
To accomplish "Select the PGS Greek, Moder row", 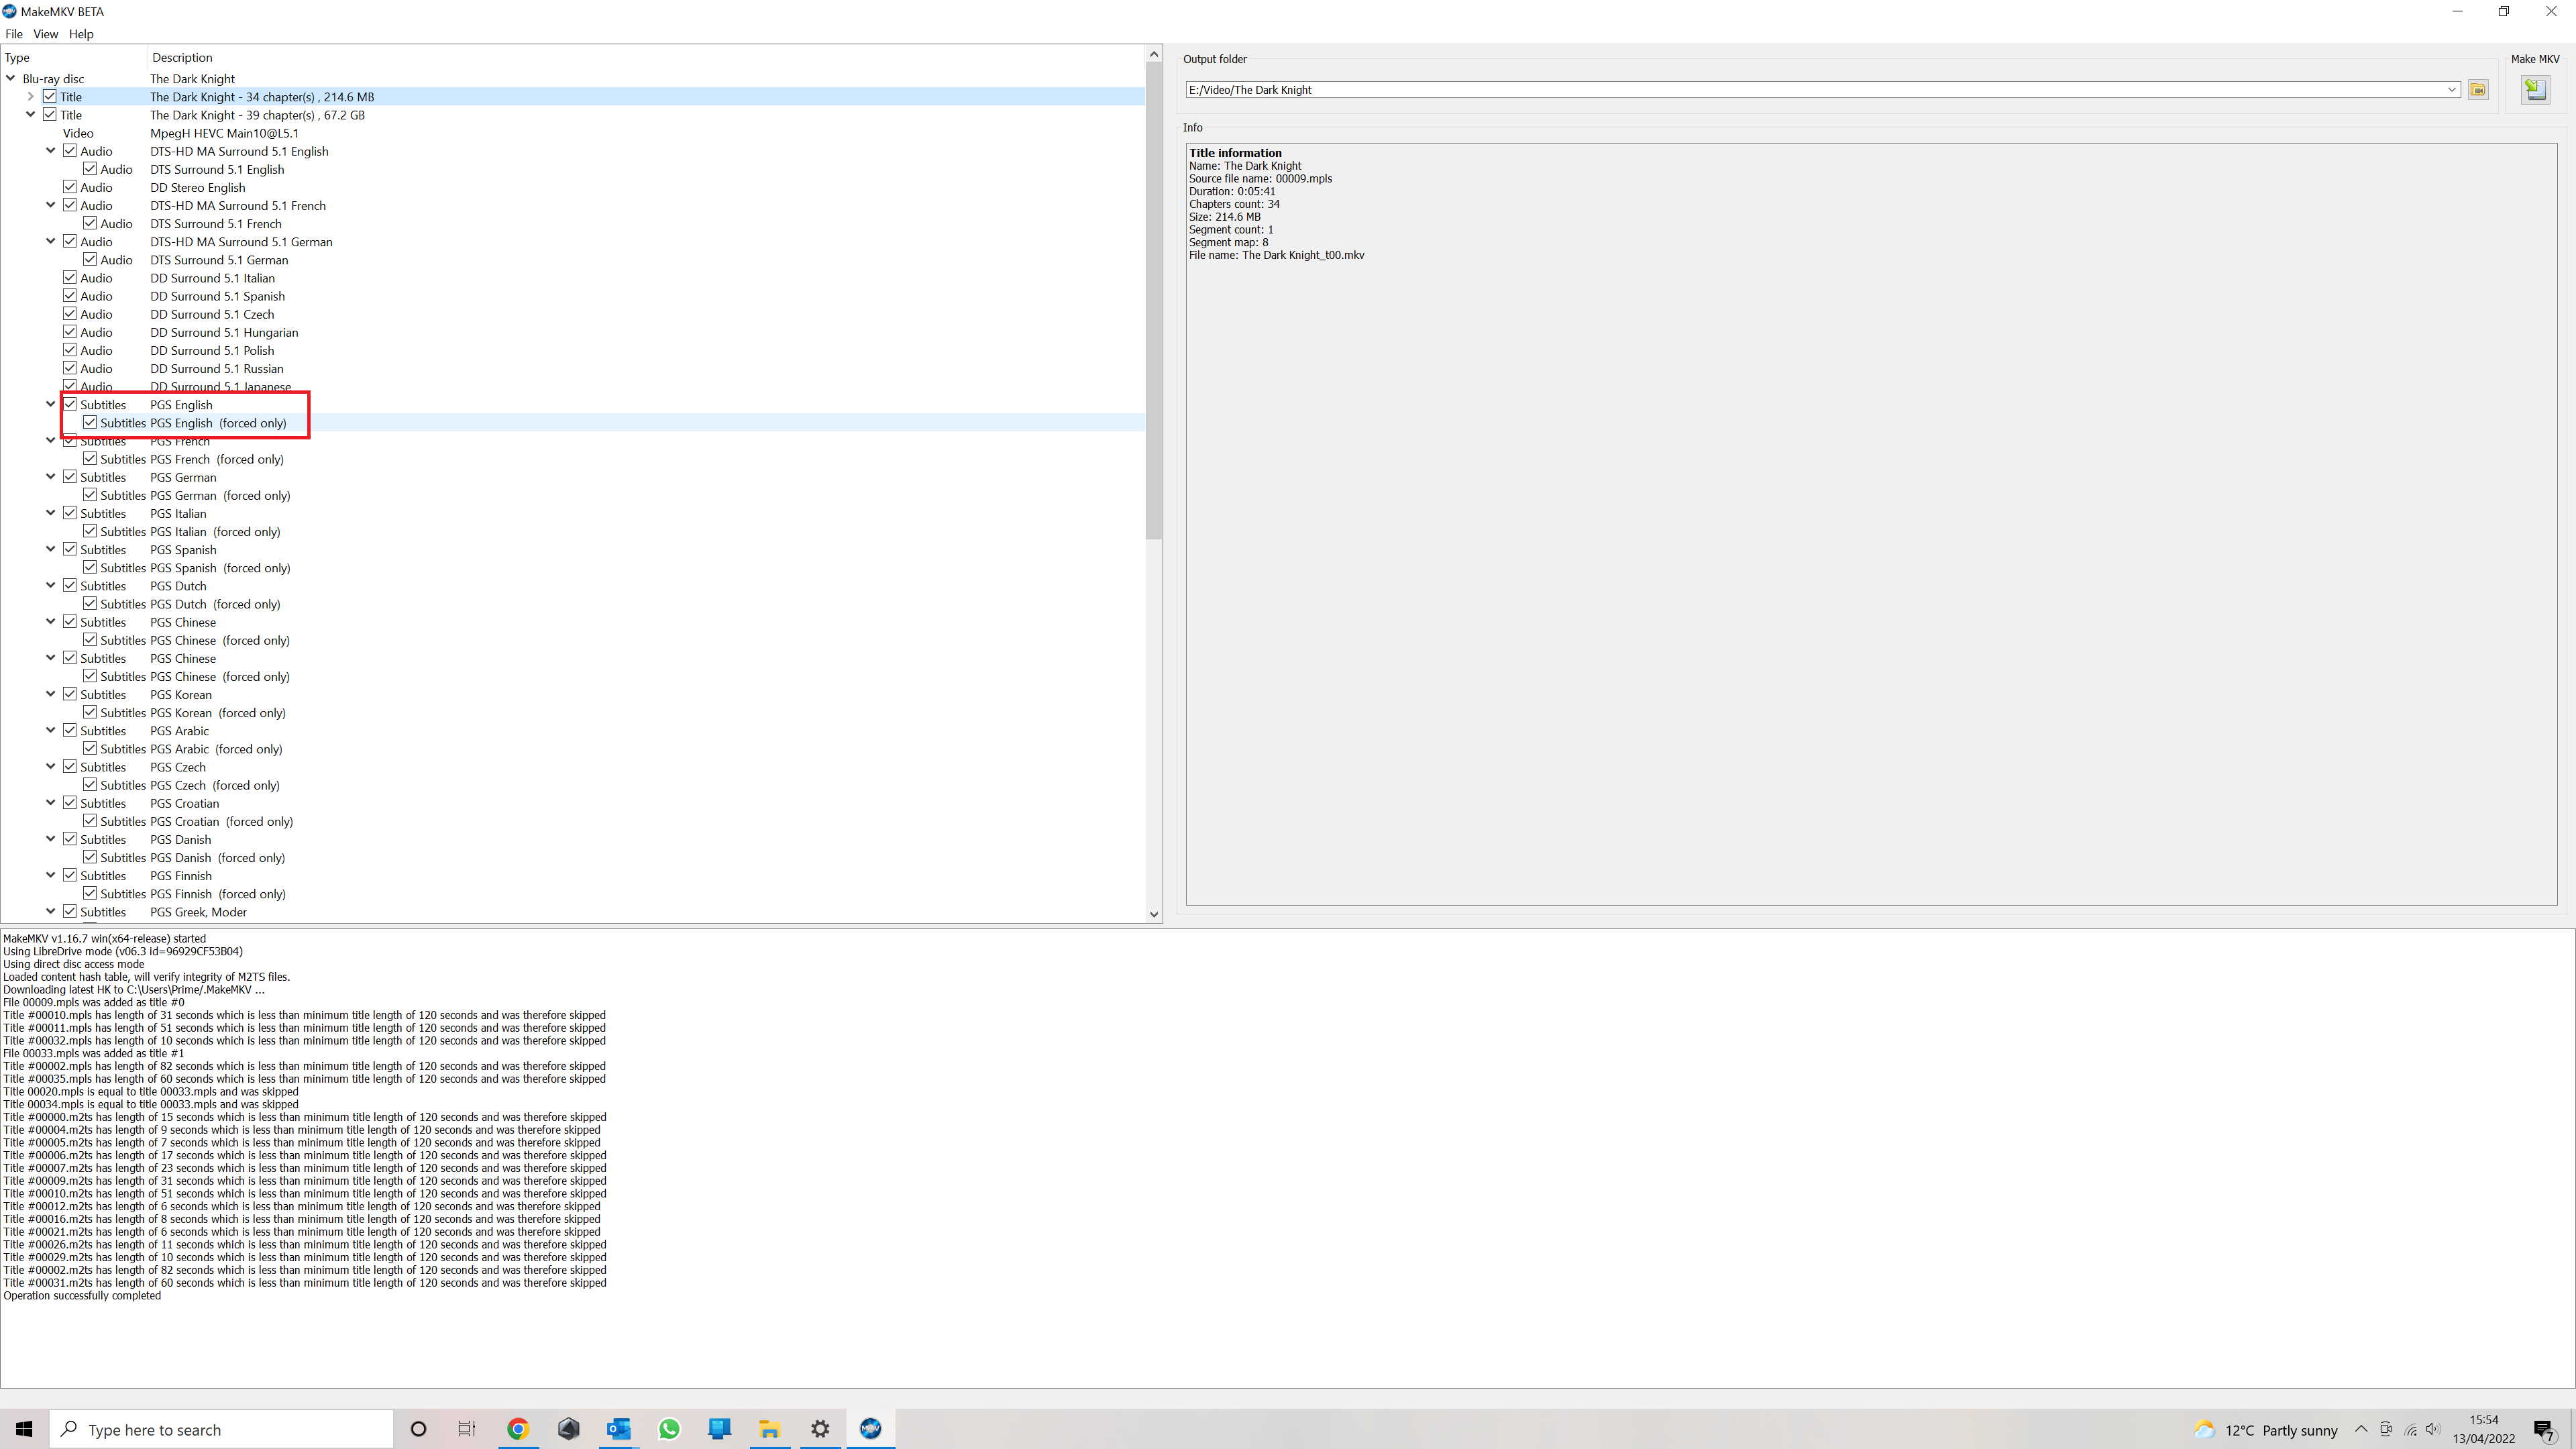I will click(x=573, y=912).
